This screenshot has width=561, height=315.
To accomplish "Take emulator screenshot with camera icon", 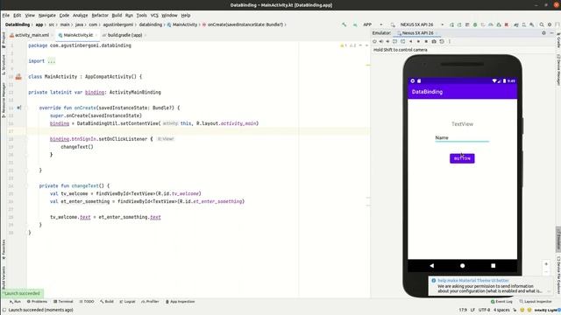I will [x=434, y=41].
